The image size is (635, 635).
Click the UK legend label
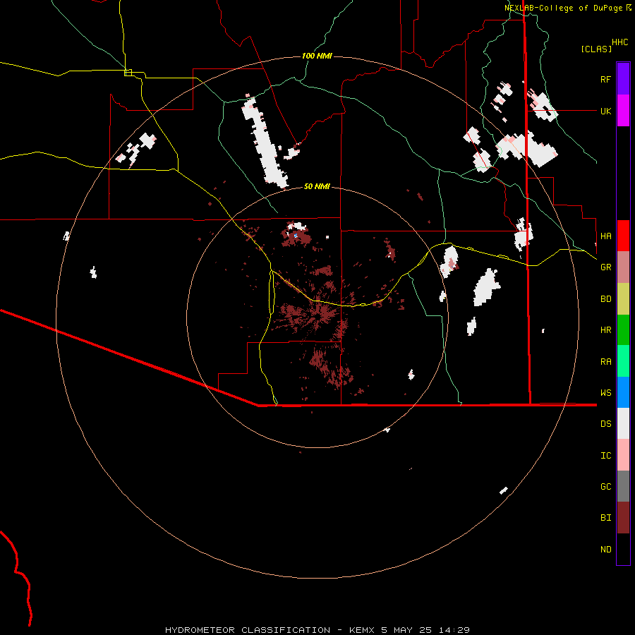click(x=605, y=111)
